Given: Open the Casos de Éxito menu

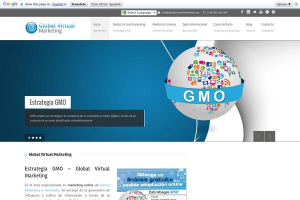Looking at the screenshot, I should (226, 27).
